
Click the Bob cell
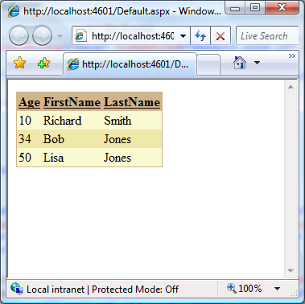[x=72, y=139]
